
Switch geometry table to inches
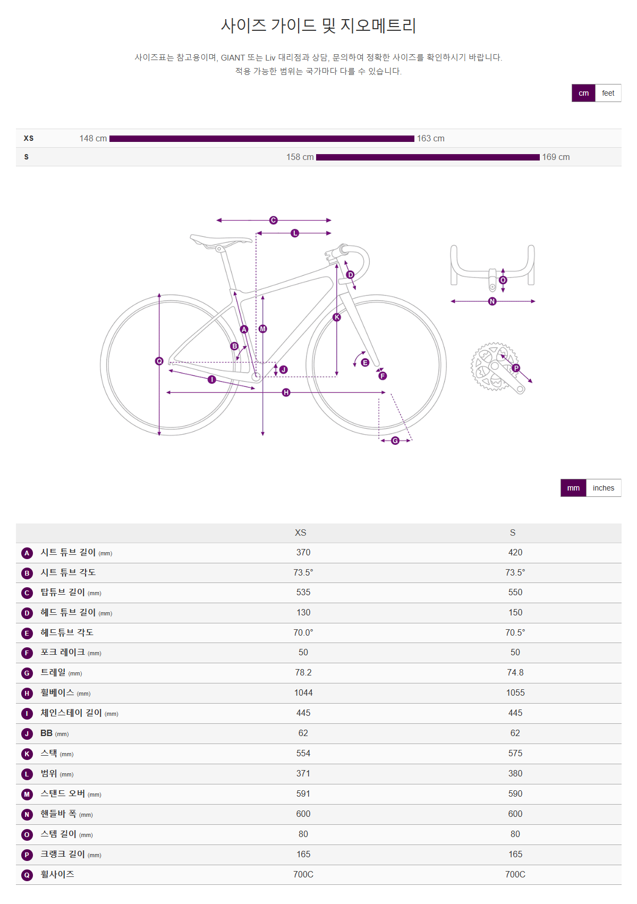603,488
